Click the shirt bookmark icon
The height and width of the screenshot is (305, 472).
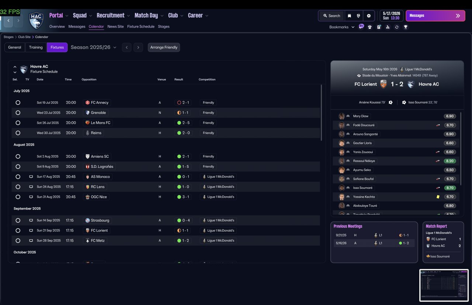point(370,27)
